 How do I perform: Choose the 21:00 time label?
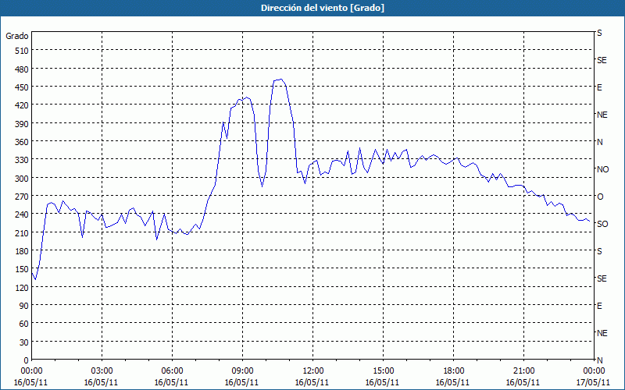[x=523, y=371]
